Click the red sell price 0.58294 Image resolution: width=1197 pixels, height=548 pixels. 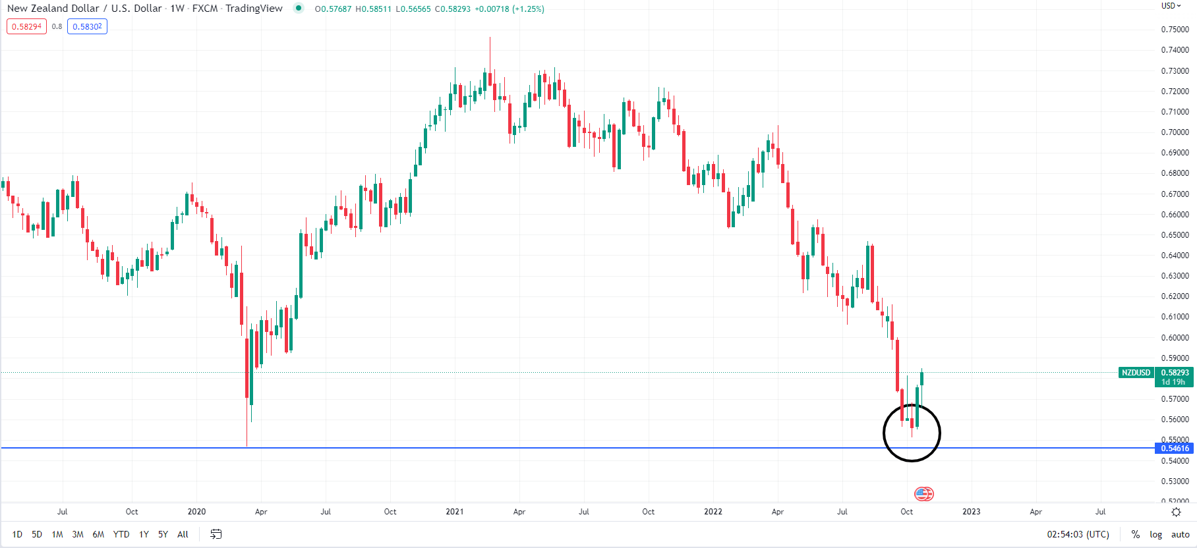[27, 26]
